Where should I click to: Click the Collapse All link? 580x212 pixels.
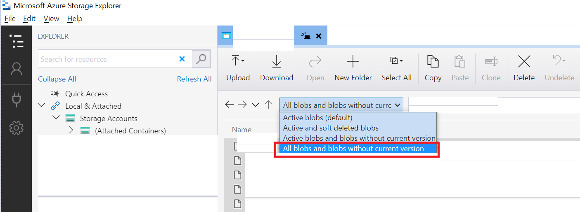point(57,79)
